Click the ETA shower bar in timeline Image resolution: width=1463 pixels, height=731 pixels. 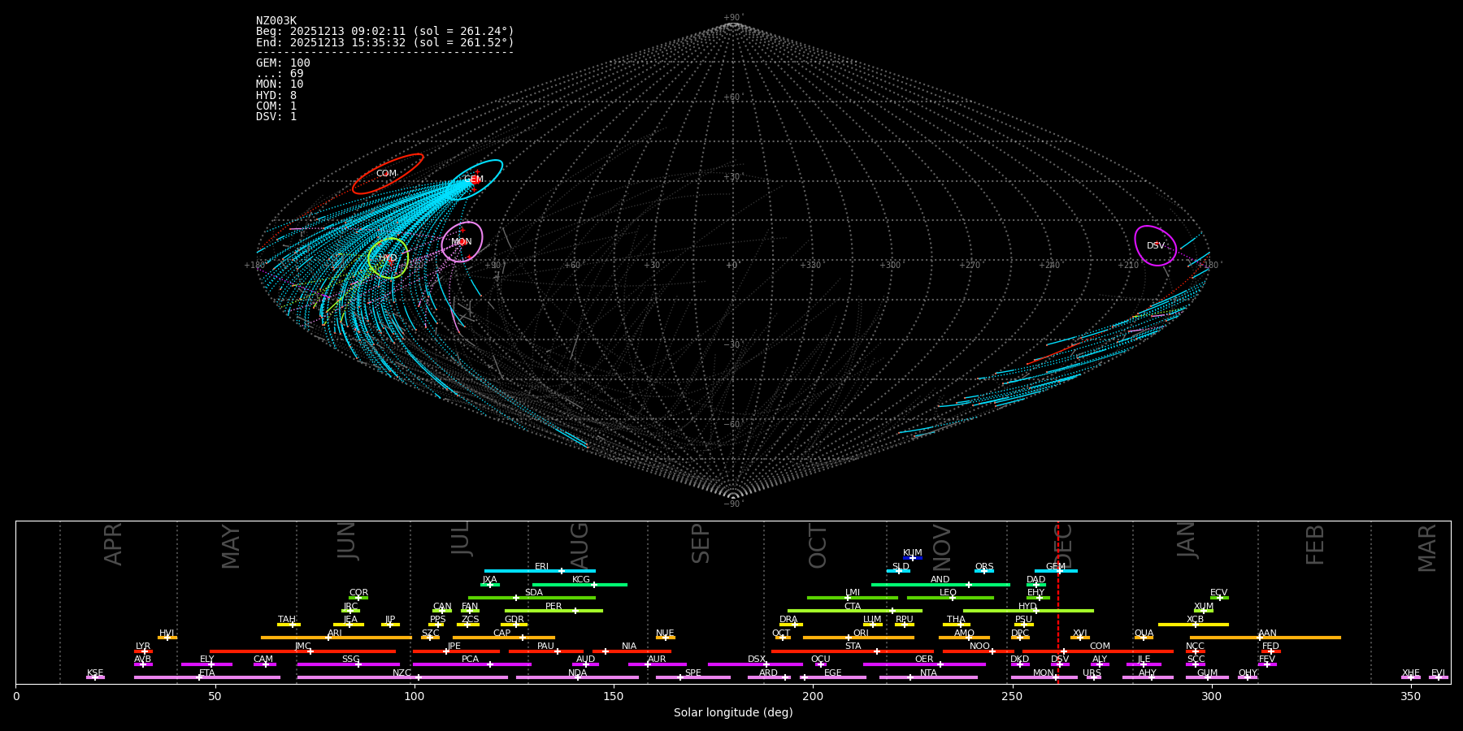point(207,677)
